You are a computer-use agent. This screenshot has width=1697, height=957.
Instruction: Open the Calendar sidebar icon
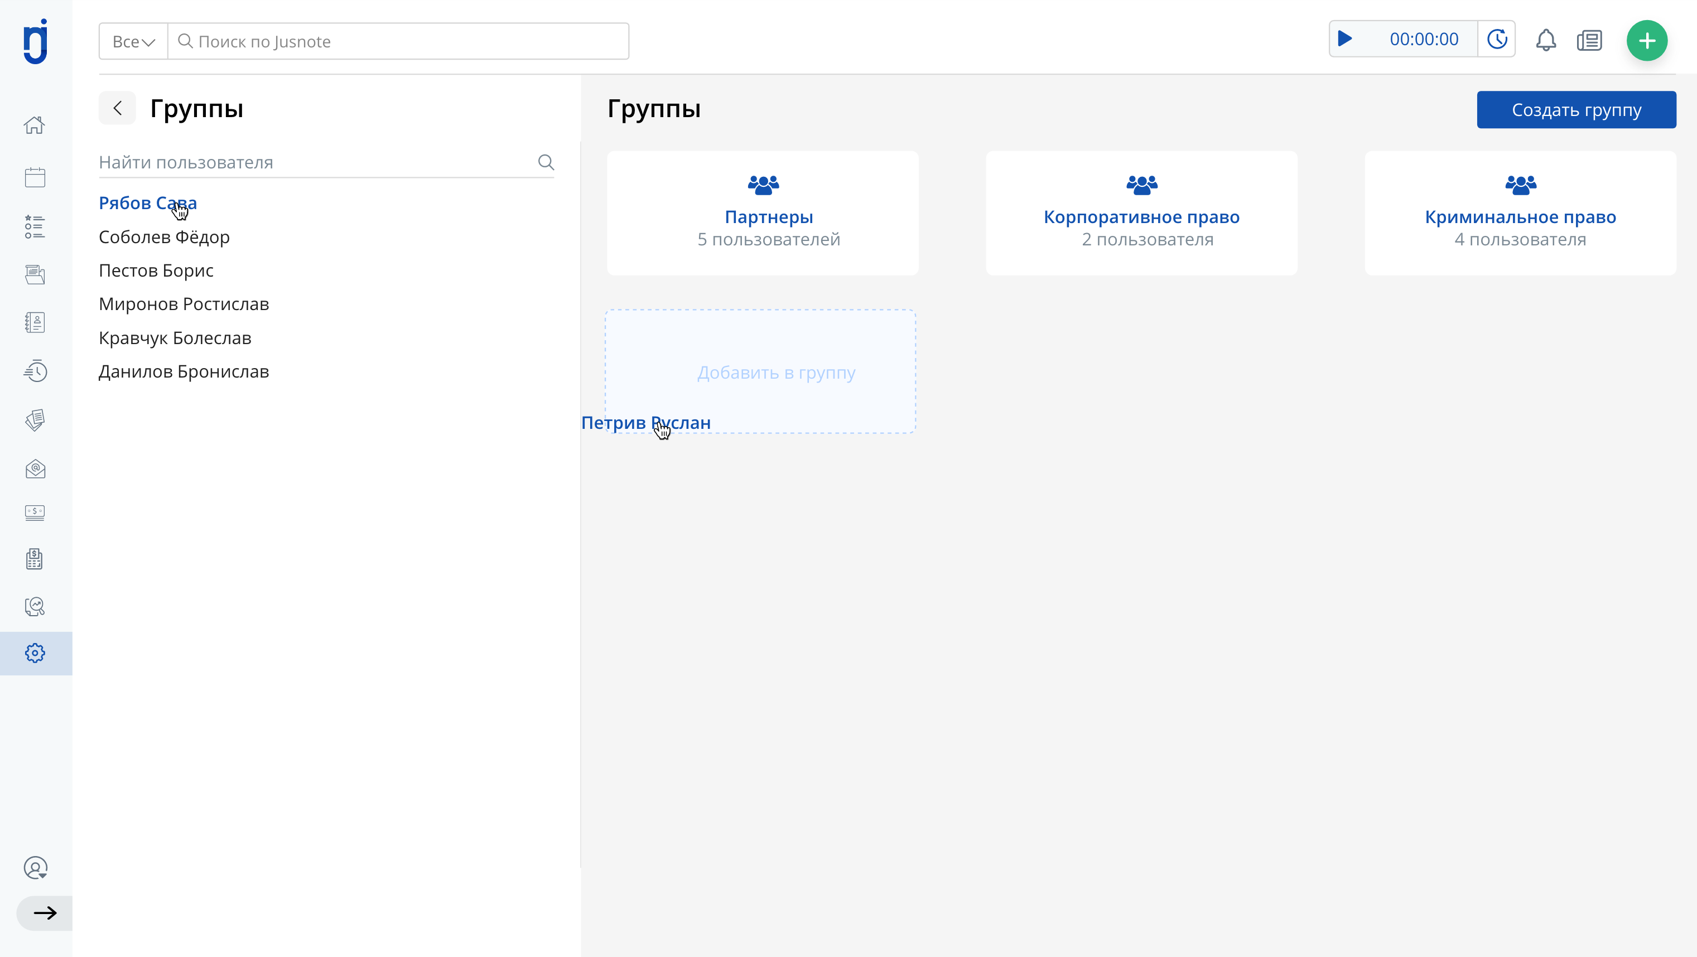point(35,177)
